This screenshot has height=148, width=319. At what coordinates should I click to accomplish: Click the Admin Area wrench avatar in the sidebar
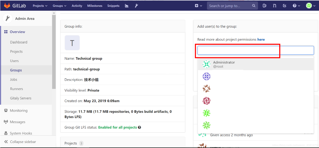[8, 18]
